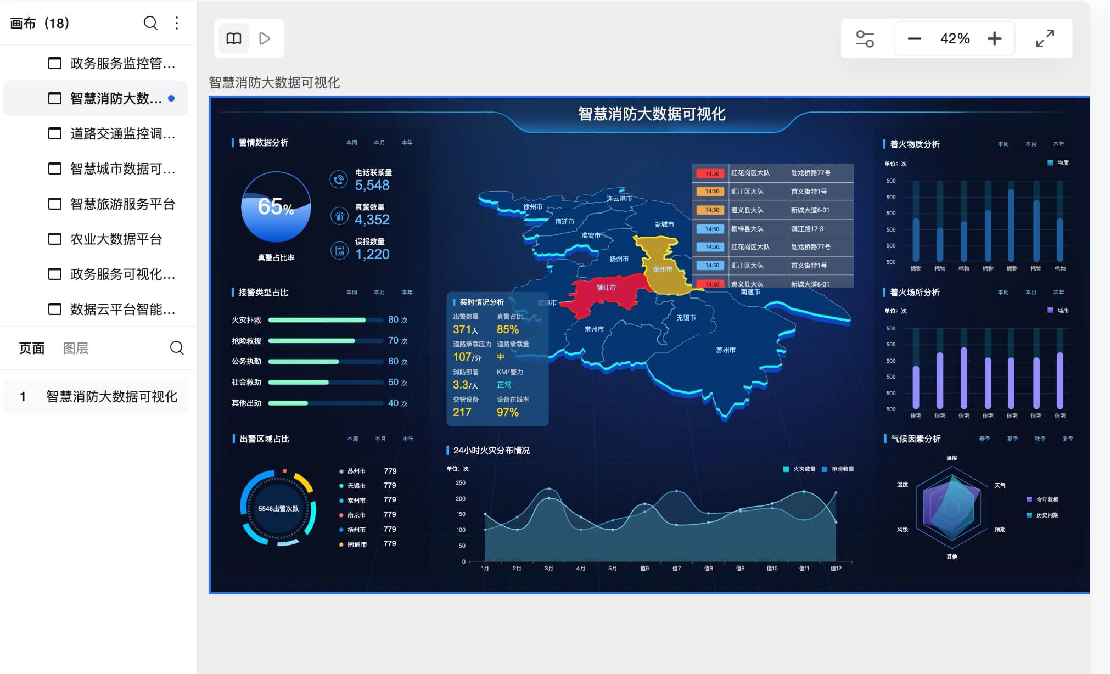1110x674 pixels.
Task: Open the display settings sliders icon
Action: tap(865, 38)
